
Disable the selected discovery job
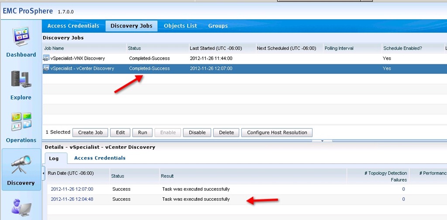pyautogui.click(x=197, y=132)
